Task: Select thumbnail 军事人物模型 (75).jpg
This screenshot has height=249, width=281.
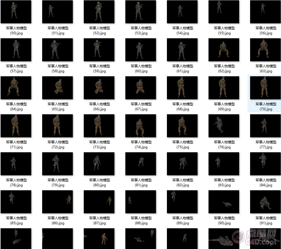Action: click(x=182, y=126)
